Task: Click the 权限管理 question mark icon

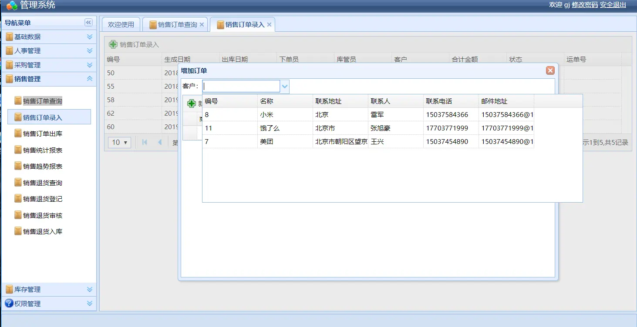Action: pyautogui.click(x=9, y=304)
